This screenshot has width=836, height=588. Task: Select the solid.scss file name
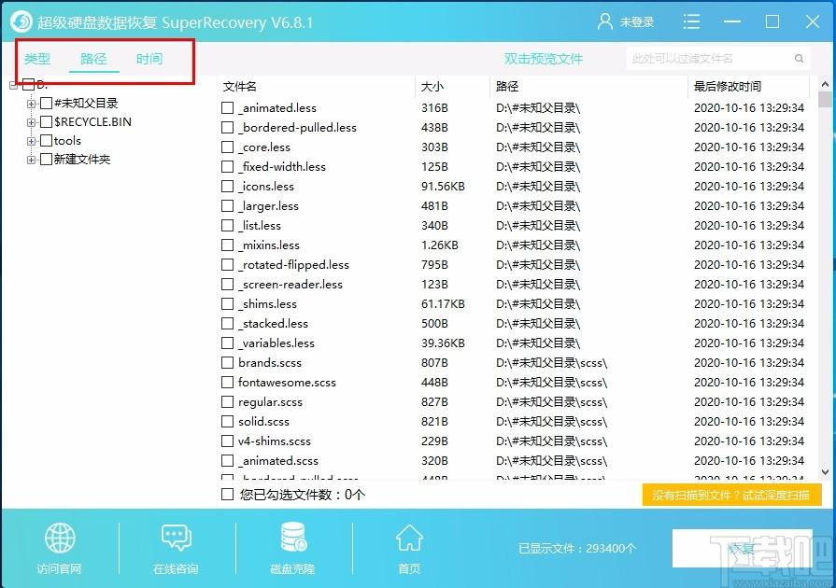click(264, 422)
